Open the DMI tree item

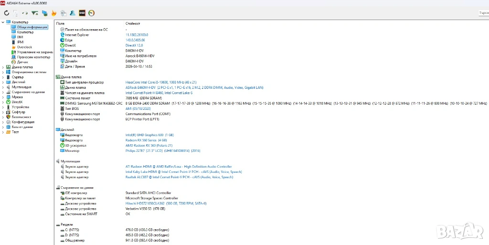pyautogui.click(x=20, y=37)
